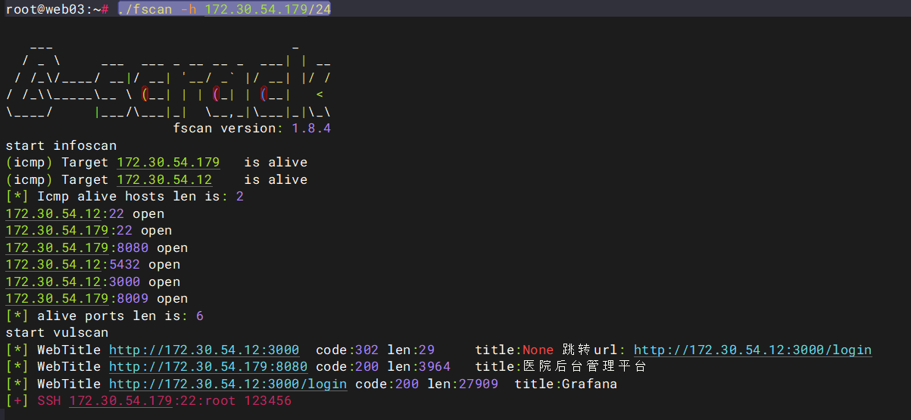Image resolution: width=911 pixels, height=420 pixels.
Task: Click the 医院后台管理平台 title text
Action: click(585, 367)
